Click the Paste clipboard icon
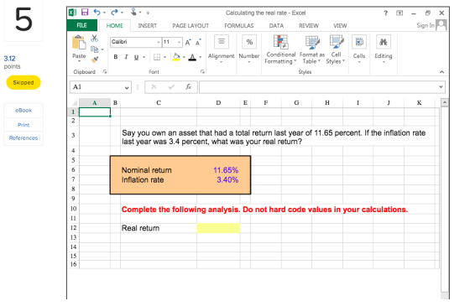Image resolution: width=470 pixels, height=306 pixels. click(x=79, y=43)
